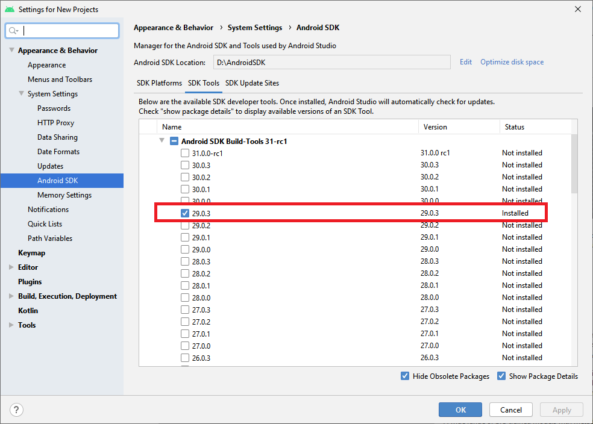The width and height of the screenshot is (593, 424).
Task: Open Keymap settings
Action: (32, 253)
